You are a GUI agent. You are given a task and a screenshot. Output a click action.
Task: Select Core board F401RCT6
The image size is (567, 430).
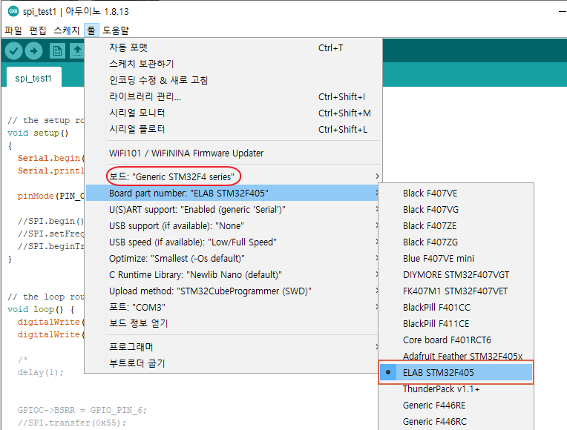[x=456, y=340]
